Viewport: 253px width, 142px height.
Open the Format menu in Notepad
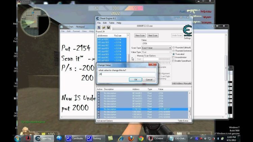(x=76, y=31)
